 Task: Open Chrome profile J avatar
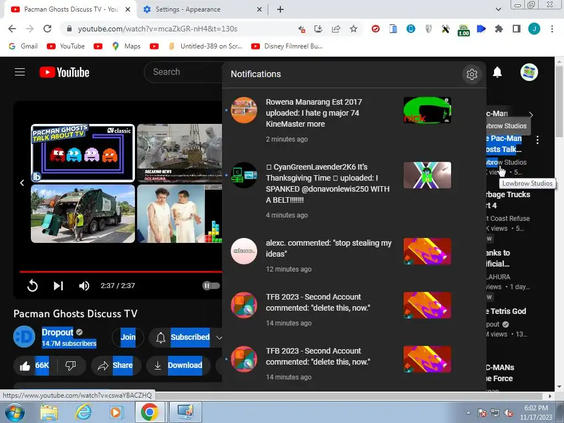[534, 29]
